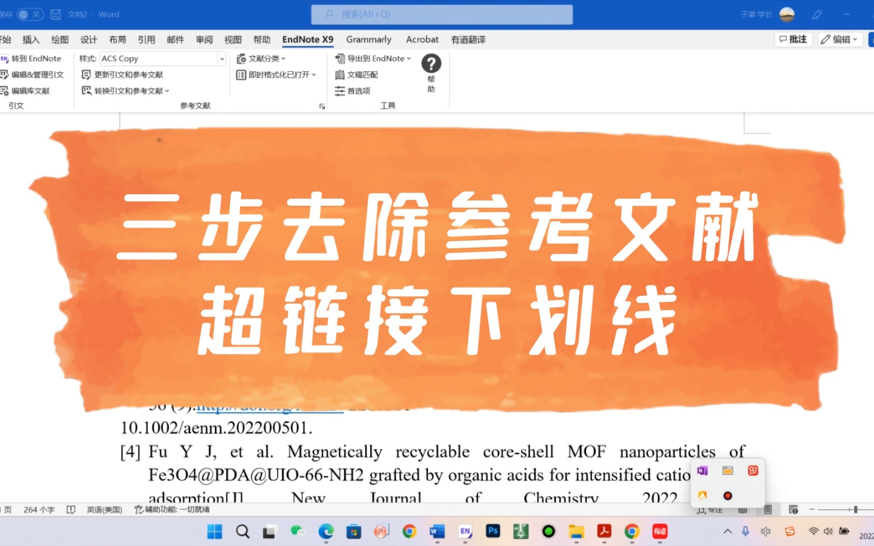Open Word from the taskbar
Viewport: 874px width, 546px height.
(437, 531)
